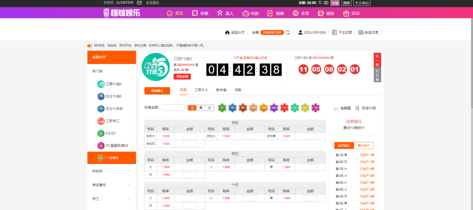Click the mail envelope icon in top bar
This screenshot has height=210, width=473.
coord(139,3)
